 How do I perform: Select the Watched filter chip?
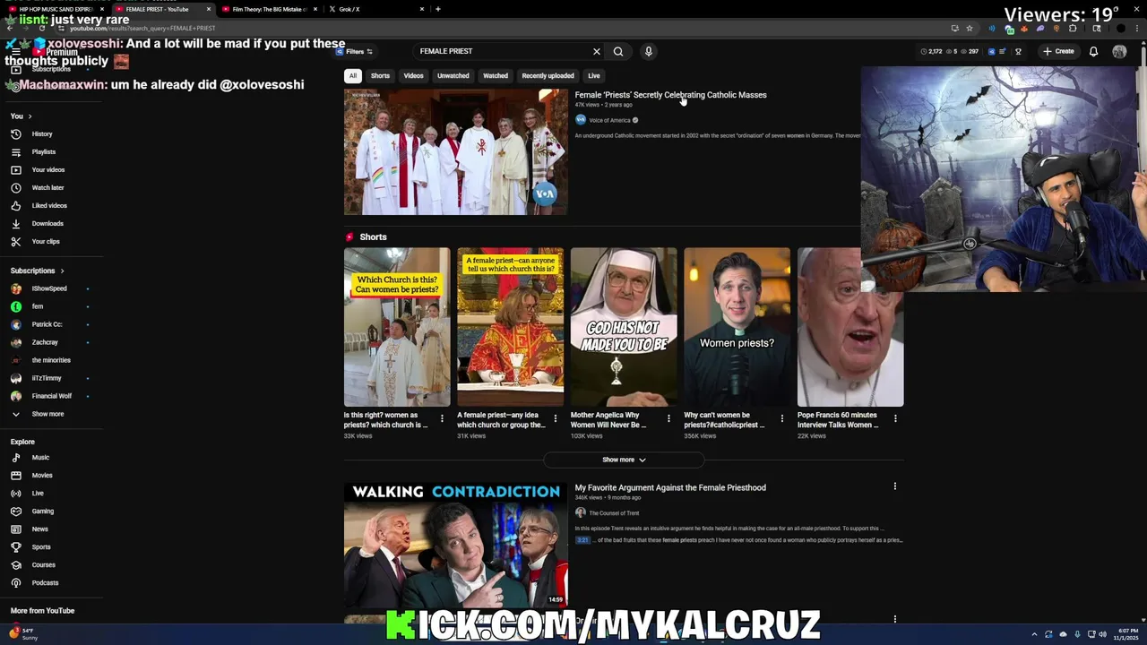click(x=496, y=76)
